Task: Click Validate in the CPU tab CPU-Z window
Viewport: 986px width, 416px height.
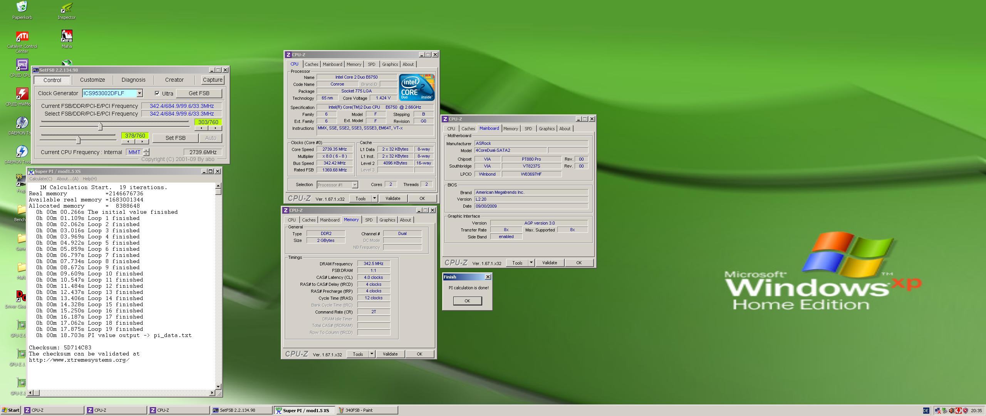Action: (x=392, y=198)
